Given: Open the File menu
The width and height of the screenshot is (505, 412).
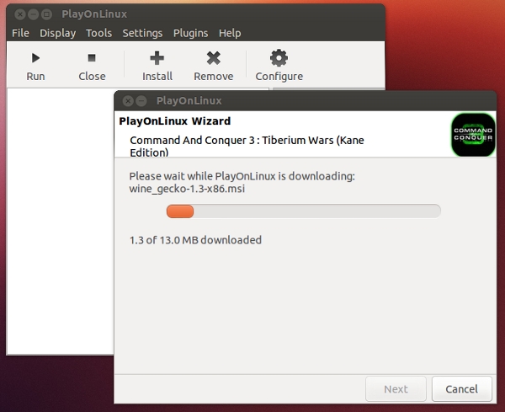Looking at the screenshot, I should (20, 33).
